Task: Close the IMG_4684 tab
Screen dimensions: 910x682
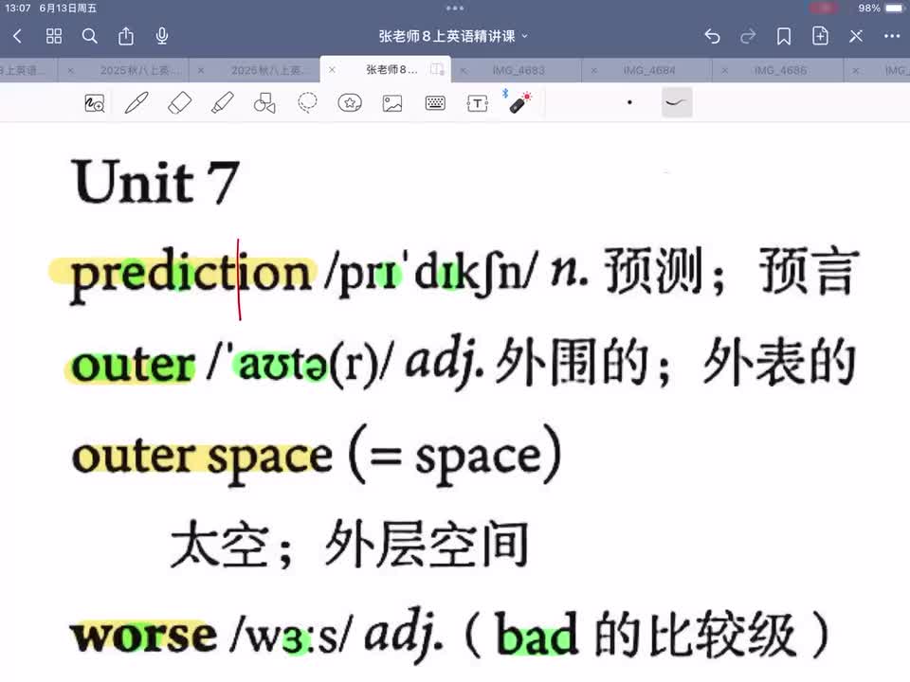Action: click(593, 70)
